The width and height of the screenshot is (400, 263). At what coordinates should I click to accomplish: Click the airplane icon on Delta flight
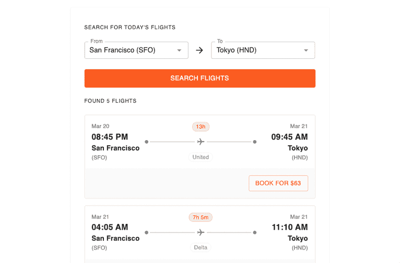(201, 232)
